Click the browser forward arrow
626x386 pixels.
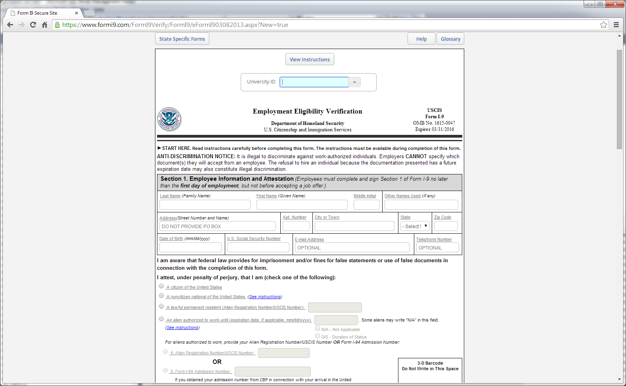[22, 25]
